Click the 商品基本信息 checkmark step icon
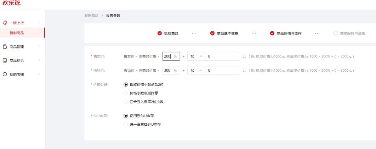This screenshot has width=376, height=149. click(x=212, y=33)
